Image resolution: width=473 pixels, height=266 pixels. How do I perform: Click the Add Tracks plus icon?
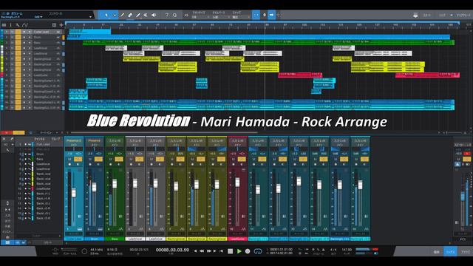pyautogui.click(x=61, y=25)
